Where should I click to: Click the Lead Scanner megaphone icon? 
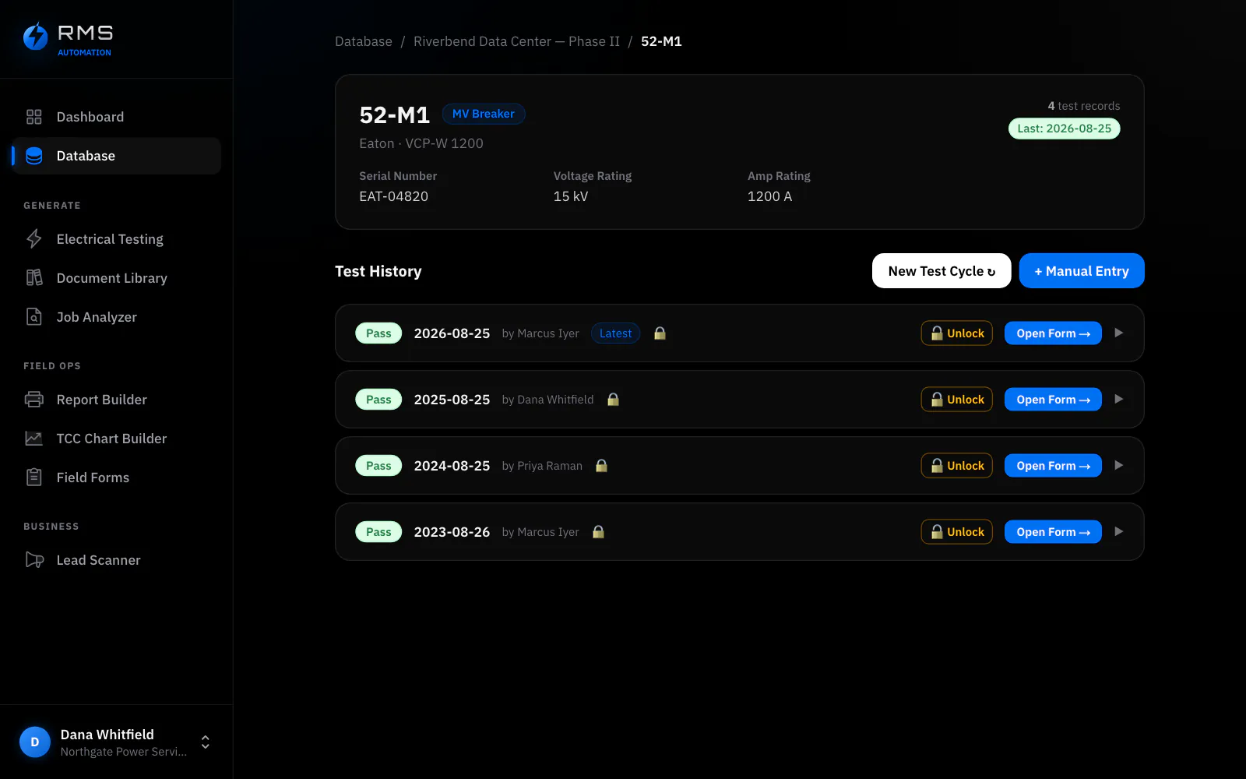pyautogui.click(x=34, y=560)
